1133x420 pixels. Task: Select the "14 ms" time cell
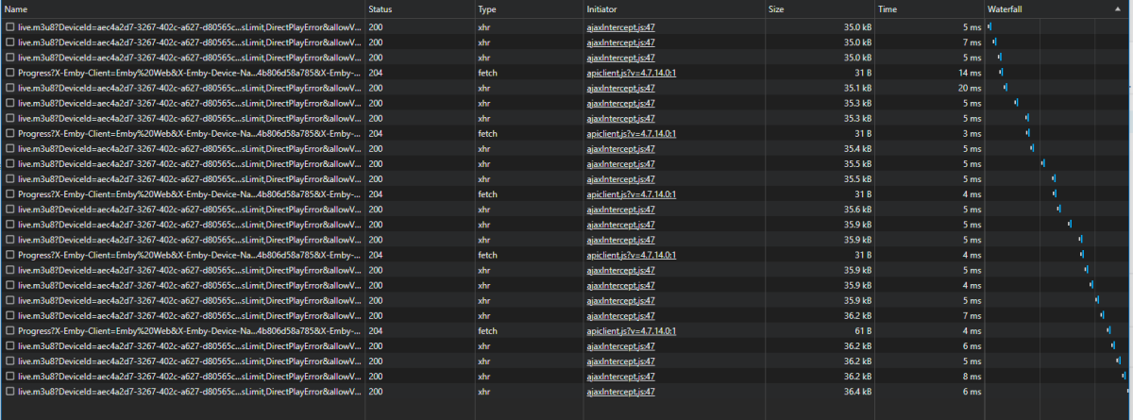click(971, 73)
